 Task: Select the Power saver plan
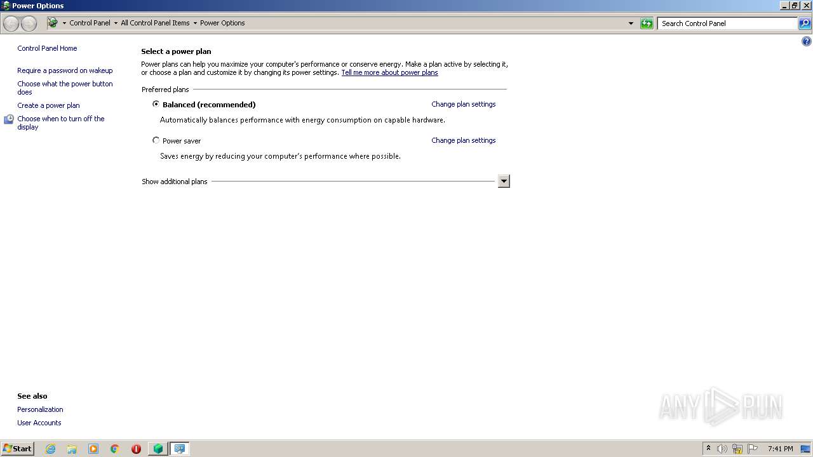pos(156,140)
